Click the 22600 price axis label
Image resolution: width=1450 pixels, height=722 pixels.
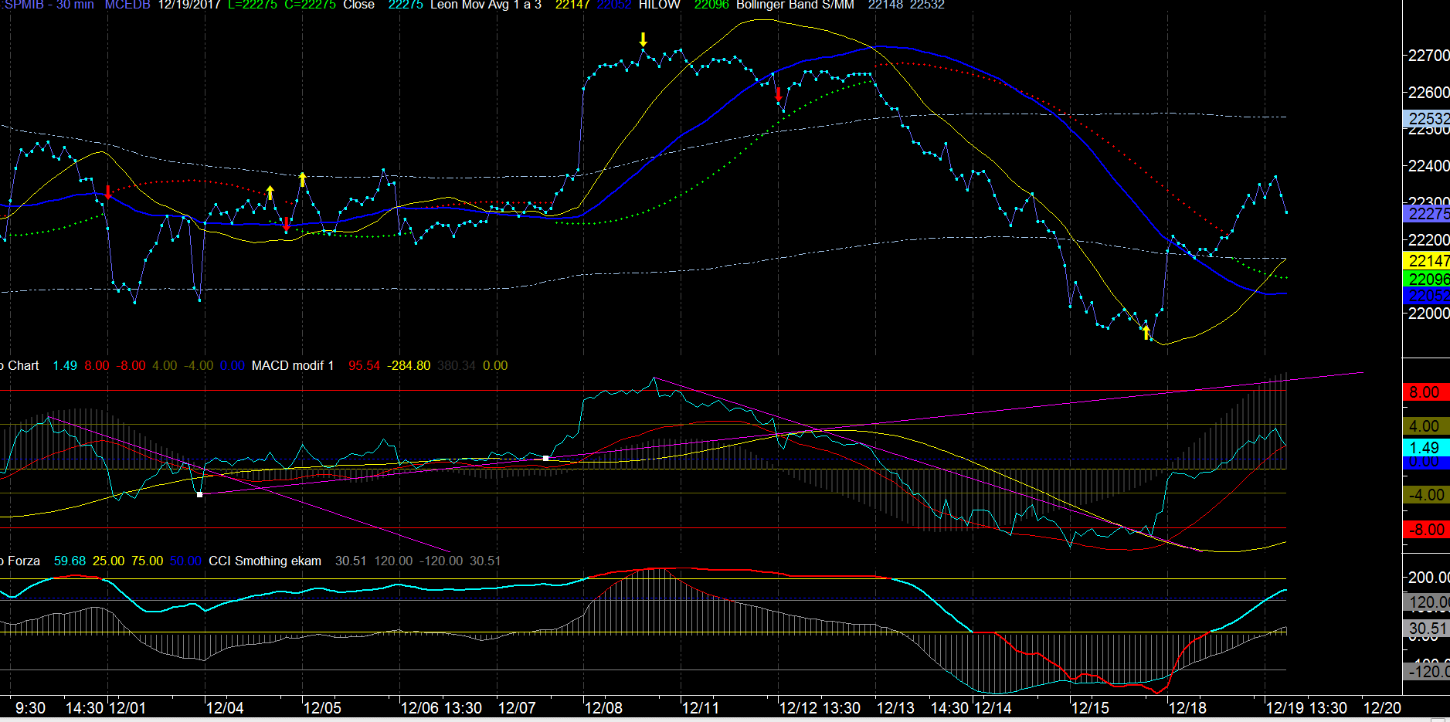pyautogui.click(x=1428, y=92)
